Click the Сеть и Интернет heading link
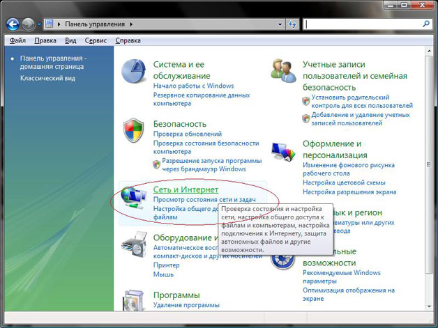This screenshot has width=438, height=328. point(186,189)
